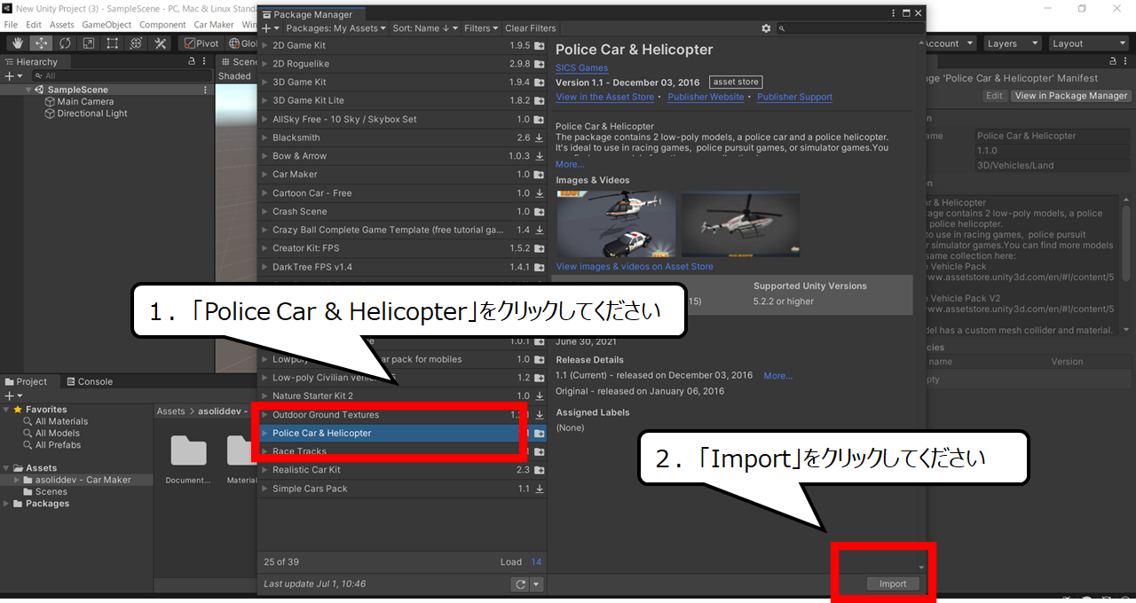Screen dimensions: 1136x603
Task: Open the white helicopter thumbnail image
Action: [x=740, y=223]
